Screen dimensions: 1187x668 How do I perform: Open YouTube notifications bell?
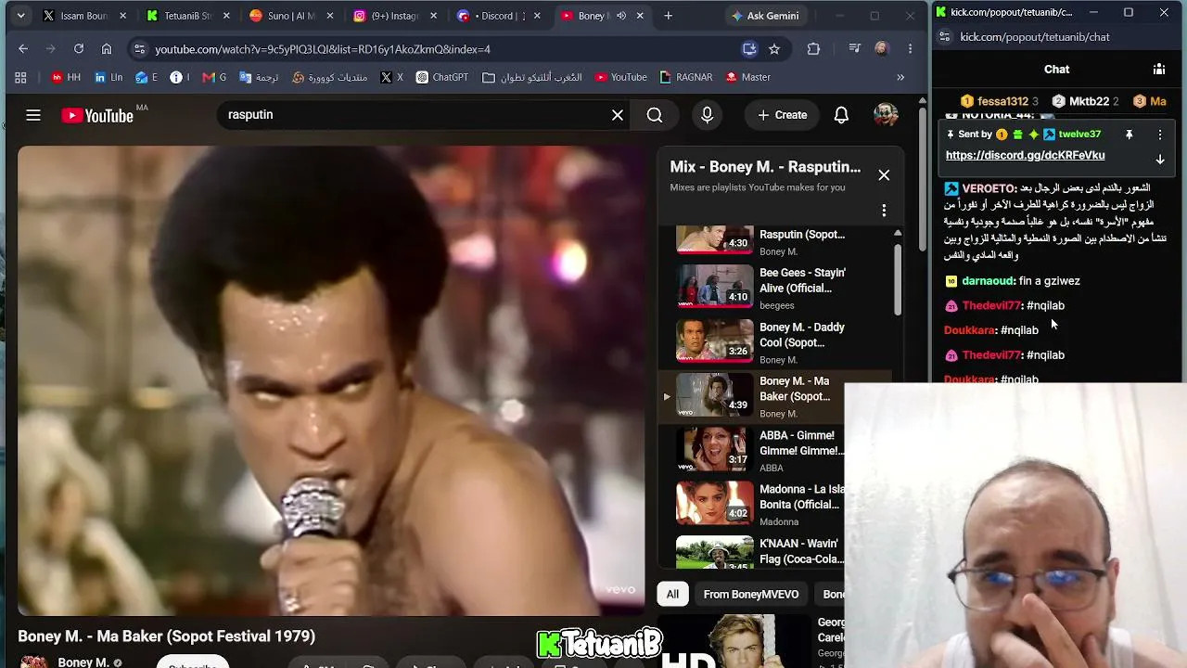pos(841,115)
